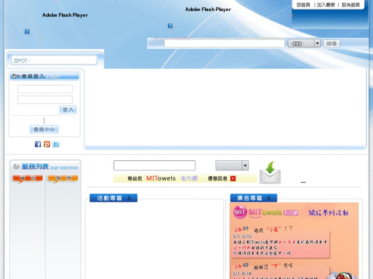Image resolution: width=373 pixels, height=279 pixels.
Task: Open the newsletter dropdown next to envelope
Action: [x=232, y=165]
